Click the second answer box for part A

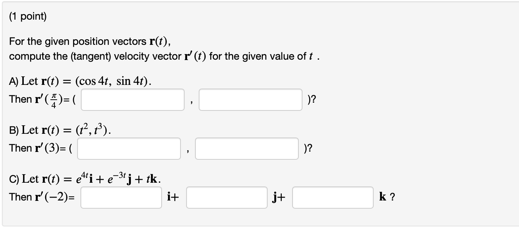click(x=251, y=99)
